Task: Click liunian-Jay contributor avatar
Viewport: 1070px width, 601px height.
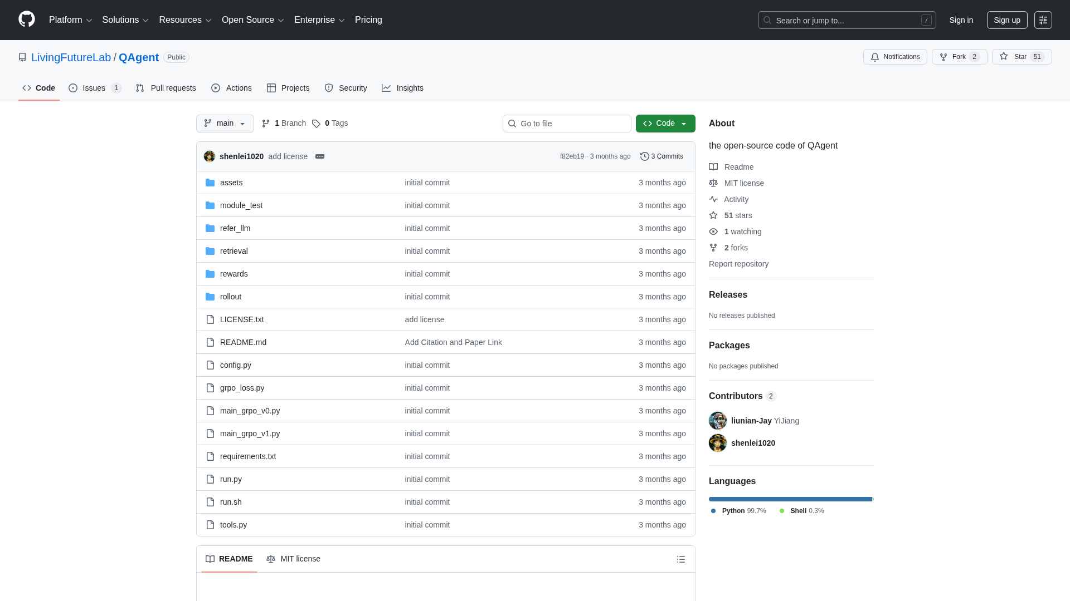Action: (x=718, y=421)
